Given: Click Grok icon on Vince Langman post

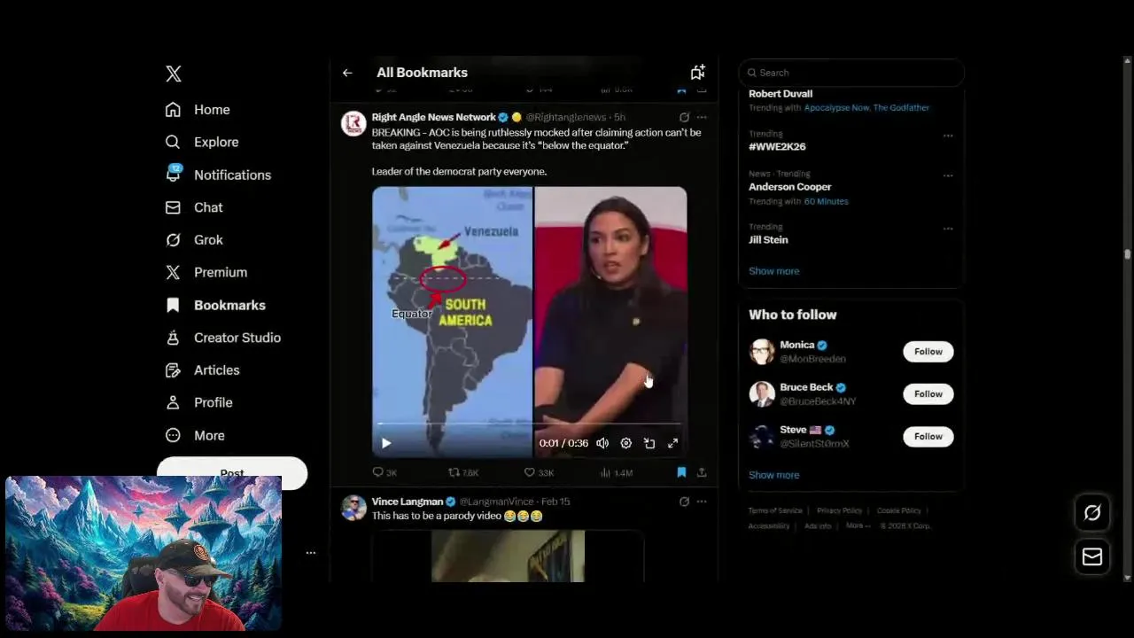Looking at the screenshot, I should click(x=684, y=502).
